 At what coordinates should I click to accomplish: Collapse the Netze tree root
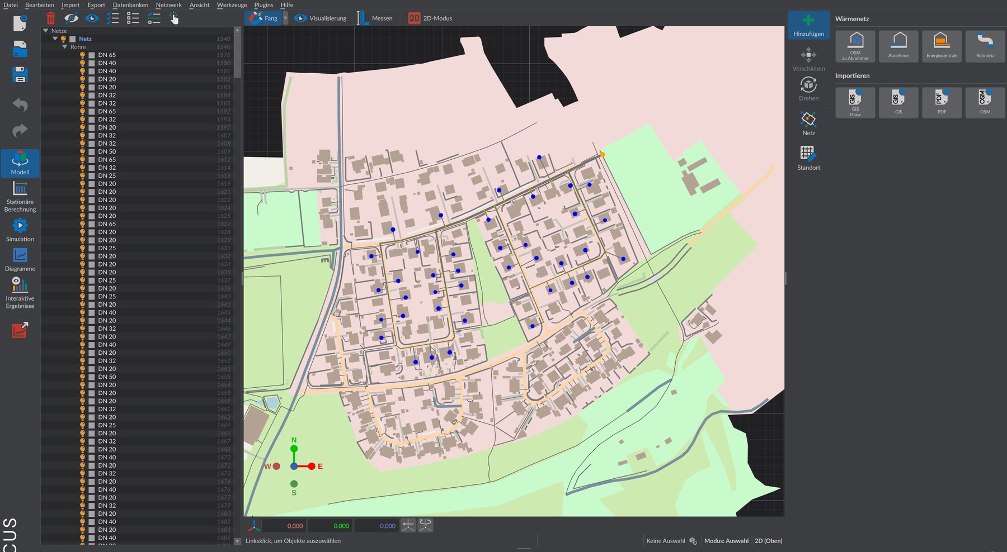coord(46,31)
